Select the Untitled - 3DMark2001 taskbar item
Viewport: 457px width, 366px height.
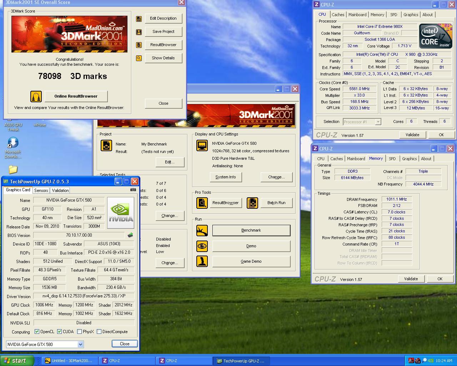point(70,361)
